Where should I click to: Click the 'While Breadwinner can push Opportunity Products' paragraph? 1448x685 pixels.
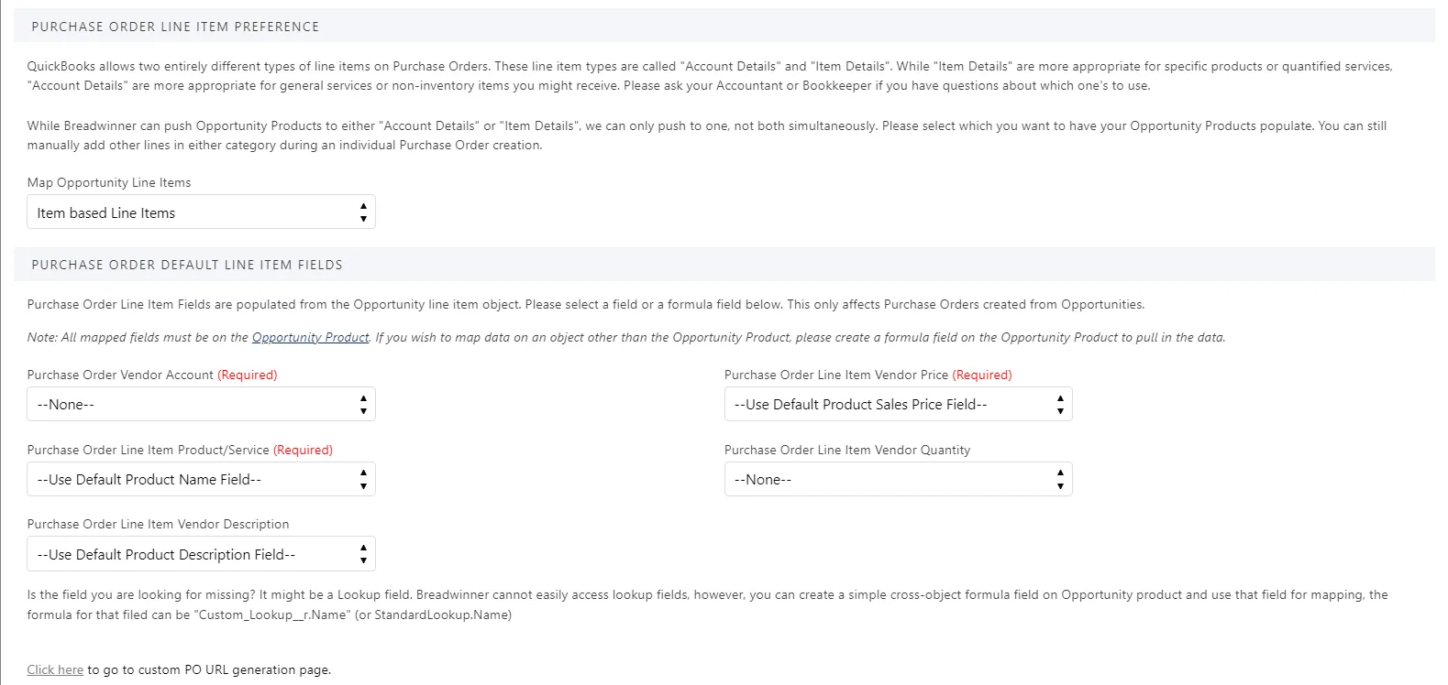pyautogui.click(x=707, y=136)
